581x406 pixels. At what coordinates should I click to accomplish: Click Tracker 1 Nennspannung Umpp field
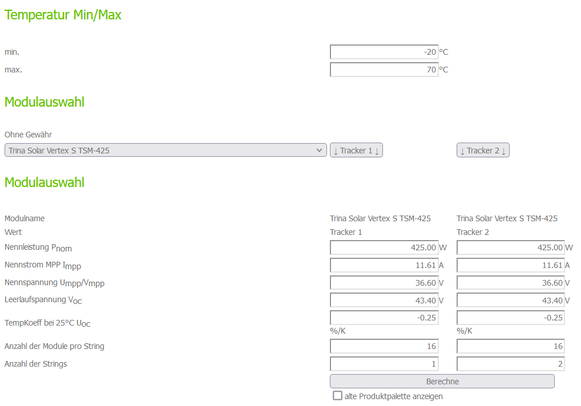tap(384, 283)
